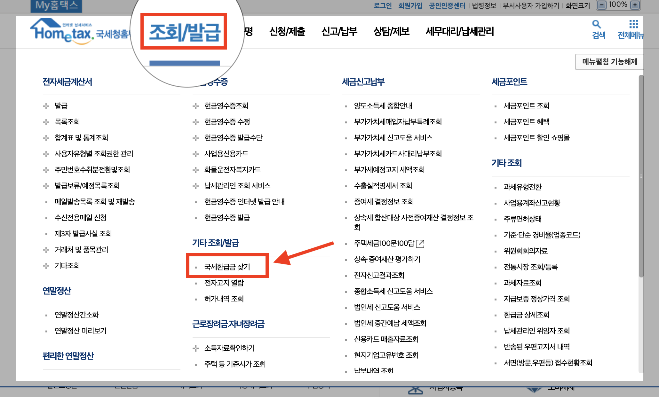Click the search magnifier icon

point(596,24)
